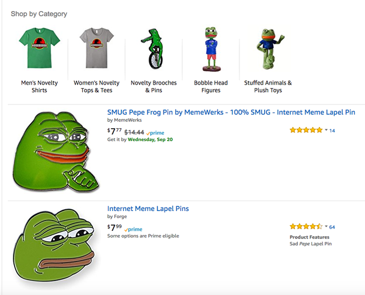Open Bobble Head Figures category label
The height and width of the screenshot is (295, 365).
point(211,86)
